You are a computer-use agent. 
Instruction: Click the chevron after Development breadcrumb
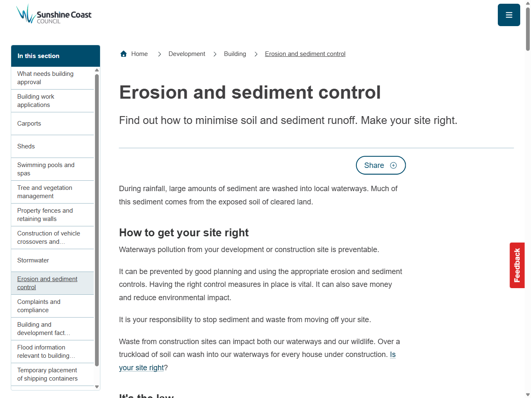coord(215,54)
